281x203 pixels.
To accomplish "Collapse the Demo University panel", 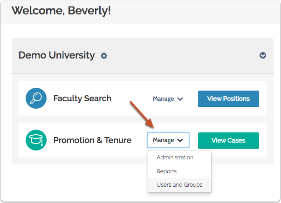I will (263, 55).
